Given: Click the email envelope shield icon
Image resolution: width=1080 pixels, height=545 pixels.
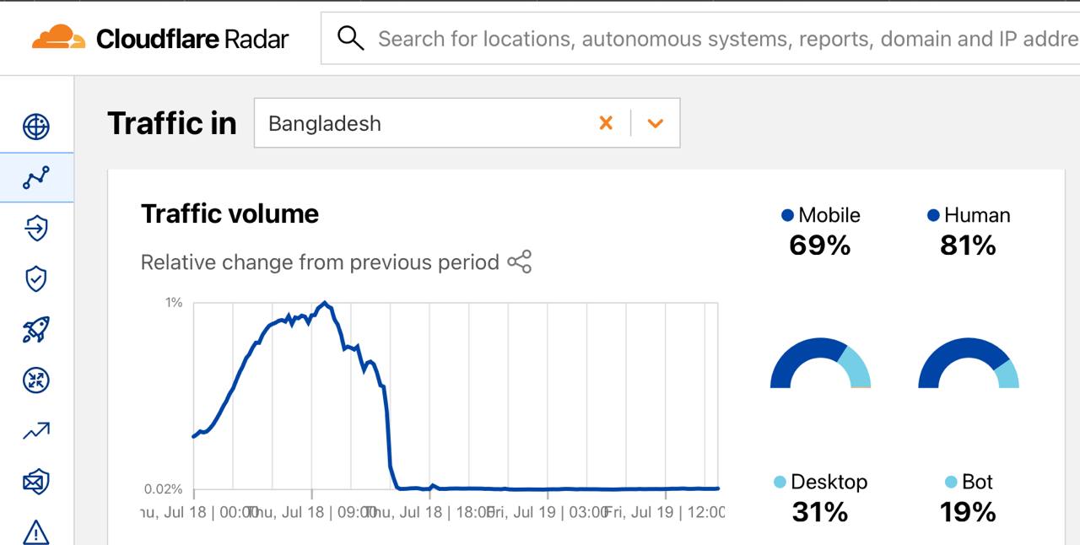Looking at the screenshot, I should click(x=36, y=482).
